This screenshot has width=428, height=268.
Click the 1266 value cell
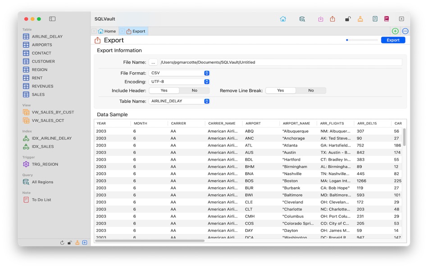click(x=361, y=181)
